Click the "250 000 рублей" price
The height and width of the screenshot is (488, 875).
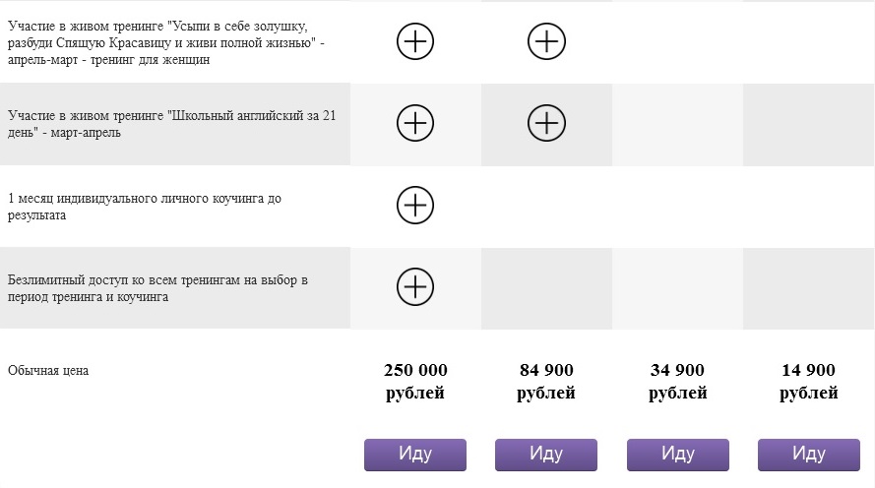pos(415,382)
